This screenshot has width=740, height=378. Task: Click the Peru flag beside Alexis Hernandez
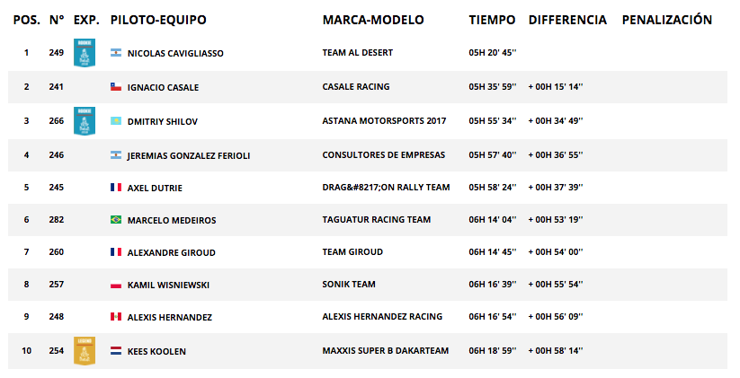[x=116, y=317]
